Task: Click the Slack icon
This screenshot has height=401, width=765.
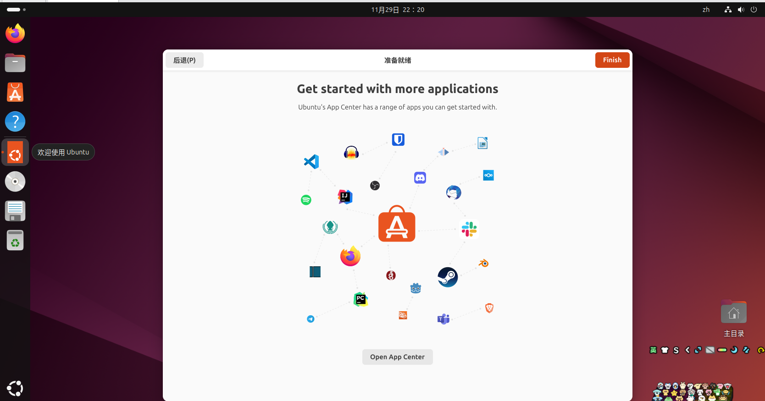Action: 469,229
